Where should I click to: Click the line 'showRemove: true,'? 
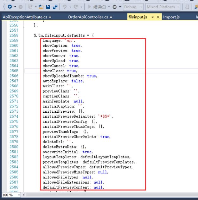point(61,56)
